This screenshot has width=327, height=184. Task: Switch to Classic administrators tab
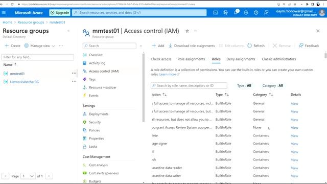click(278, 59)
